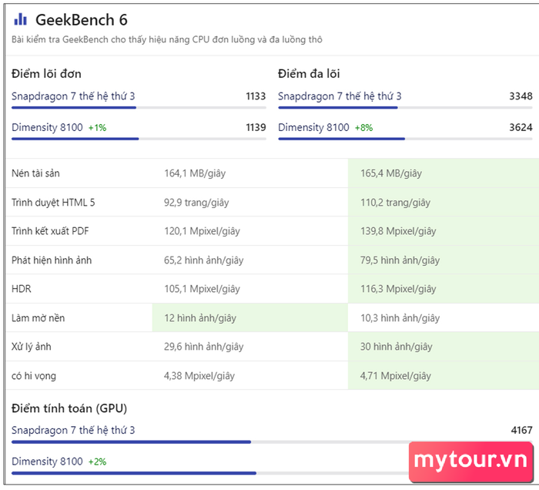
Task: Select the Trình kết xuất PDF row label
Action: (50, 230)
